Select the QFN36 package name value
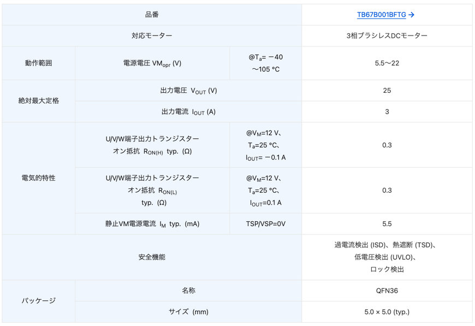475x326 pixels. click(x=387, y=291)
